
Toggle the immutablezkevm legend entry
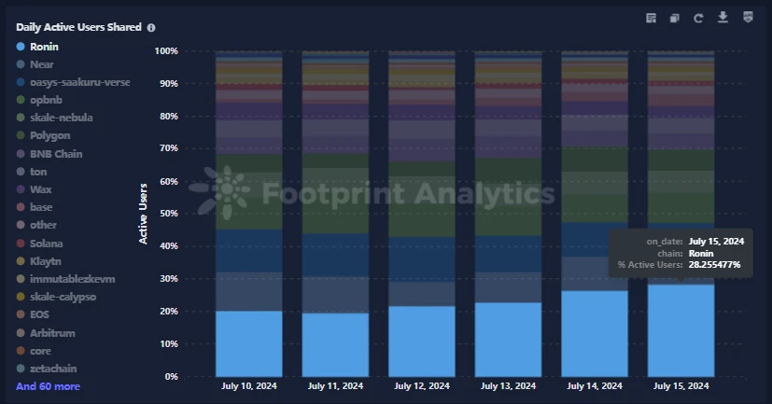pos(65,279)
